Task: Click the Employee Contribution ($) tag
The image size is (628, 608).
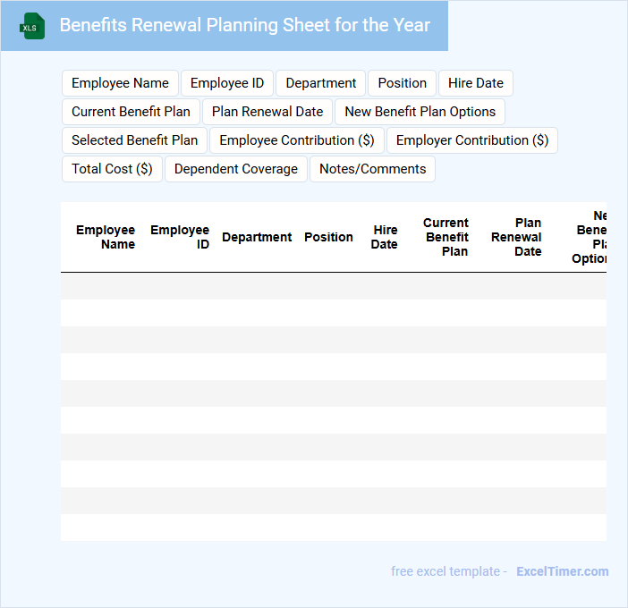Action: [297, 140]
